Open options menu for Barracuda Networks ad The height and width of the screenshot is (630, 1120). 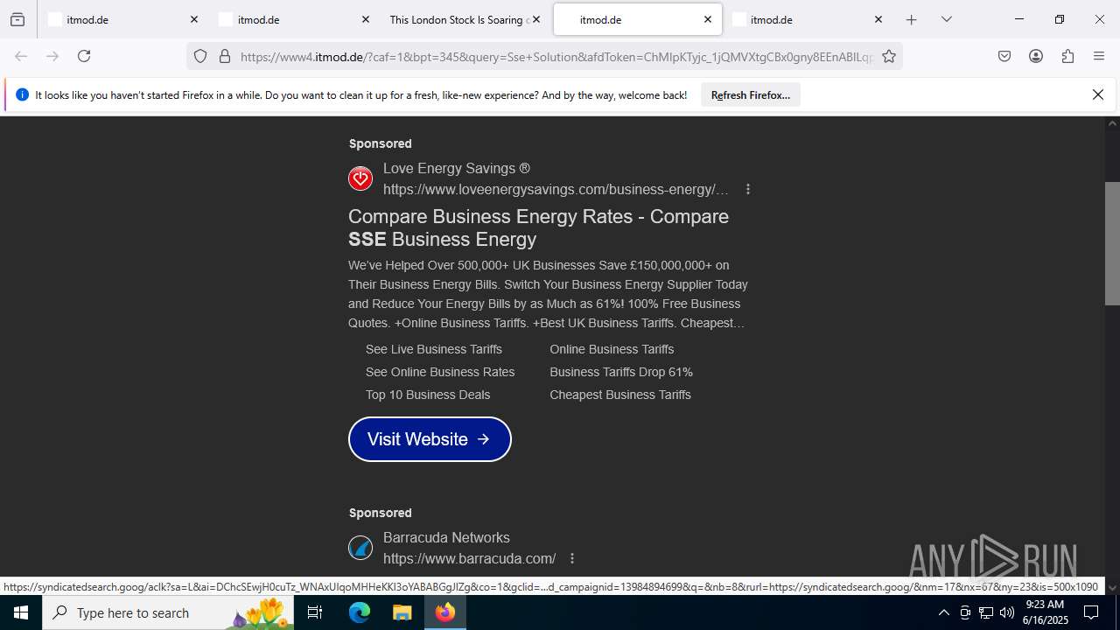pos(572,558)
